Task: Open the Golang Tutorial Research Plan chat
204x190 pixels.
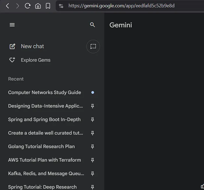Action: tap(41, 147)
